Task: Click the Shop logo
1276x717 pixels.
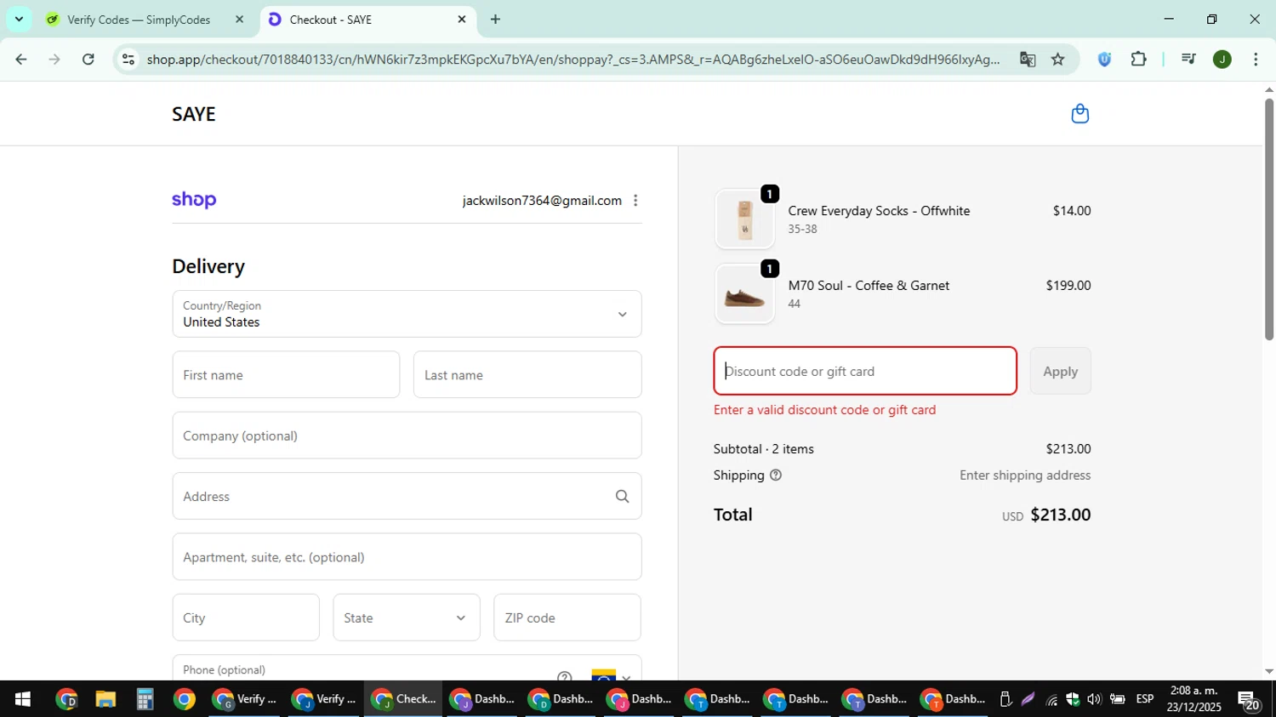Action: click(194, 200)
